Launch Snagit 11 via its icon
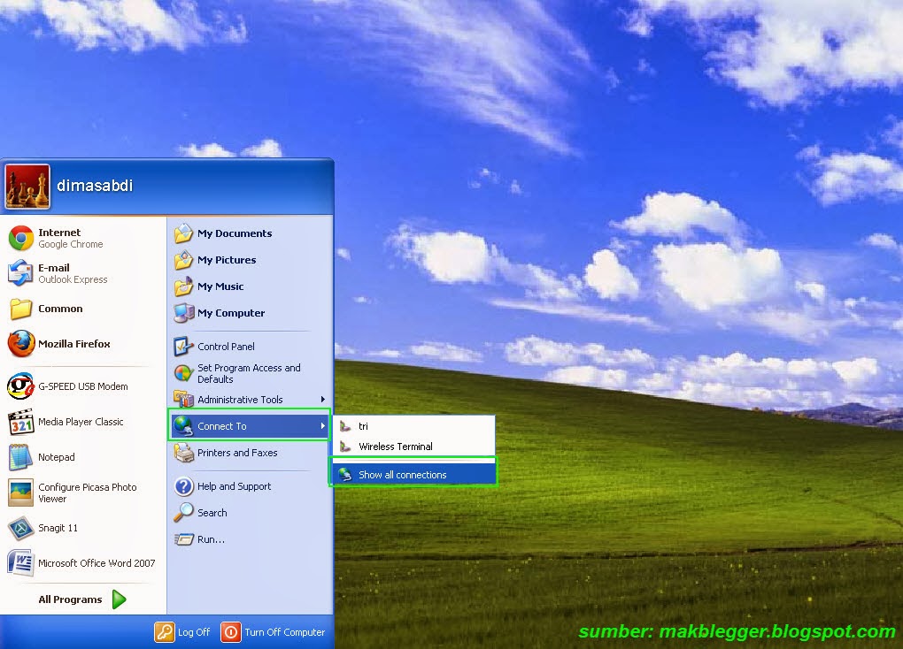903x649 pixels. (x=20, y=528)
